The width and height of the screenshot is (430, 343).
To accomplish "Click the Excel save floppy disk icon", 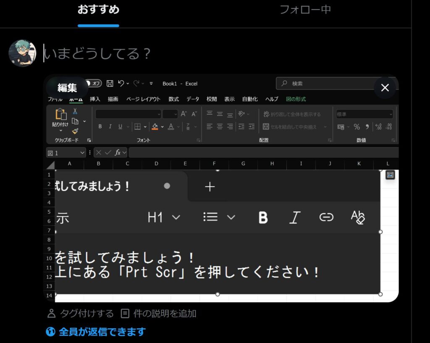I will 110,84.
